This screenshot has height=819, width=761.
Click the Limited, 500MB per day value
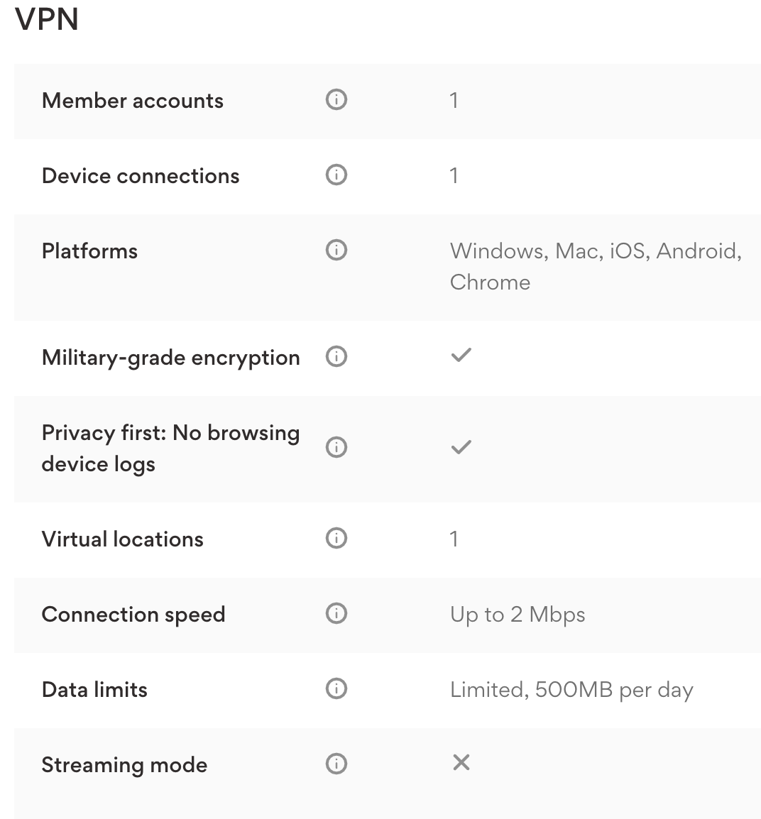tap(571, 688)
